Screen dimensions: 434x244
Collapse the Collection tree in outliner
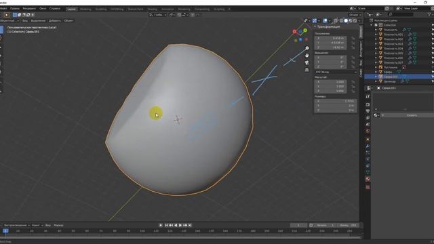tap(372, 25)
